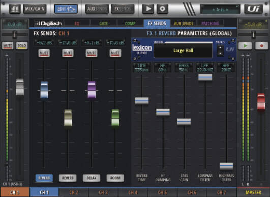Click the Reverb Time slider handle
This screenshot has height=197, width=270.
[x=142, y=101]
